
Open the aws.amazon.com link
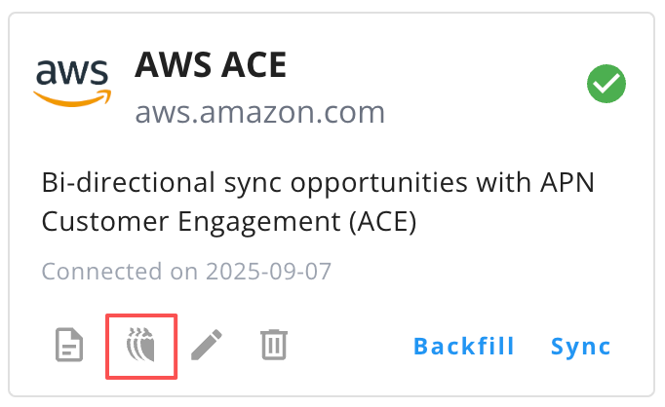pyautogui.click(x=259, y=112)
